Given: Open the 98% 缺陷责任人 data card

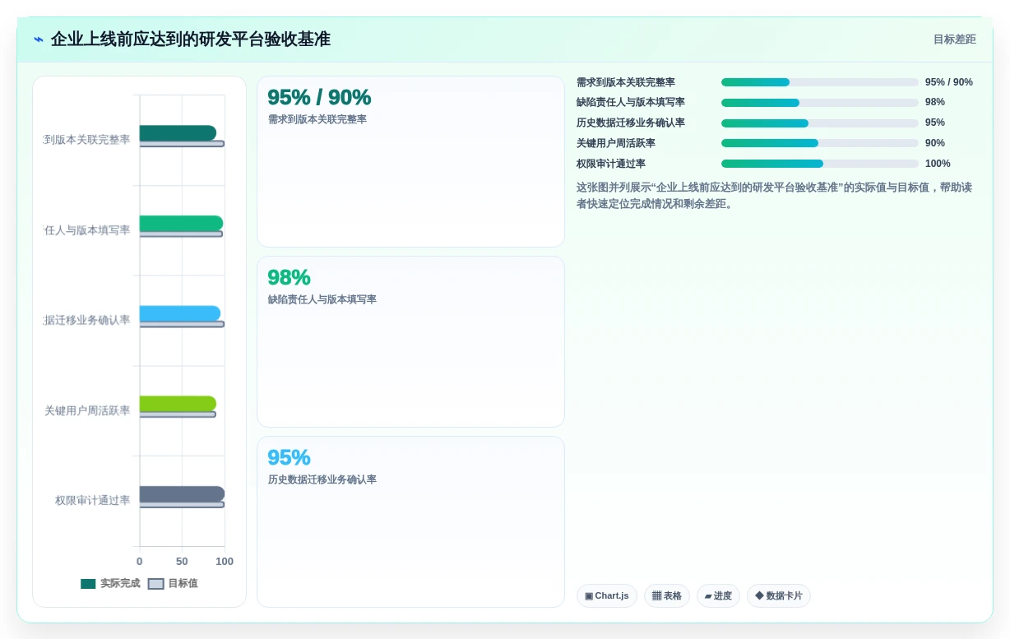Looking at the screenshot, I should [410, 342].
